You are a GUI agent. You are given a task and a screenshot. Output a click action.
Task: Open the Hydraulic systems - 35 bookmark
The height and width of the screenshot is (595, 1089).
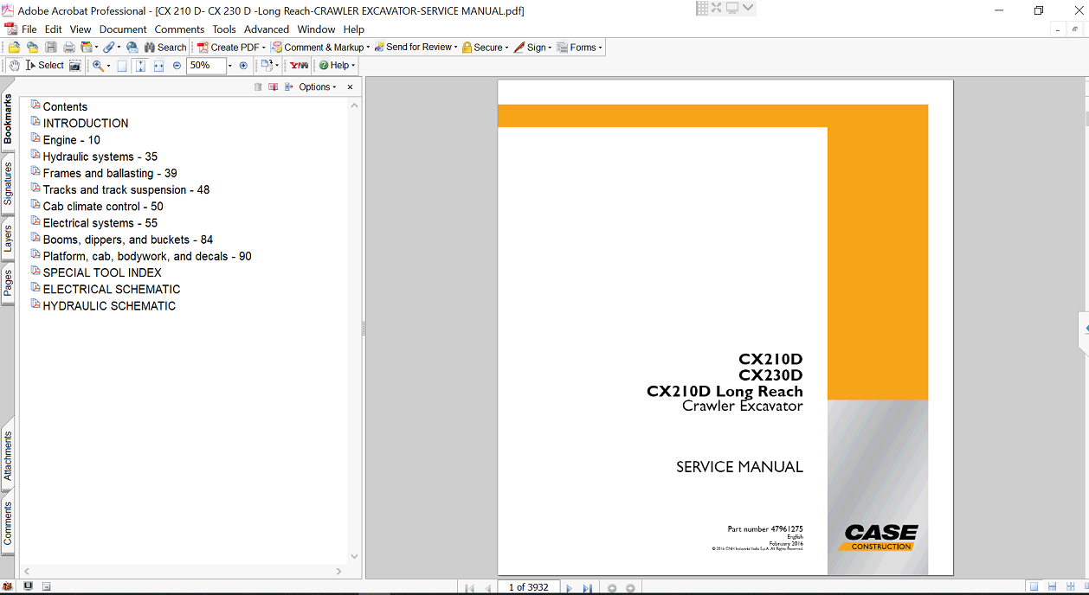(x=100, y=157)
